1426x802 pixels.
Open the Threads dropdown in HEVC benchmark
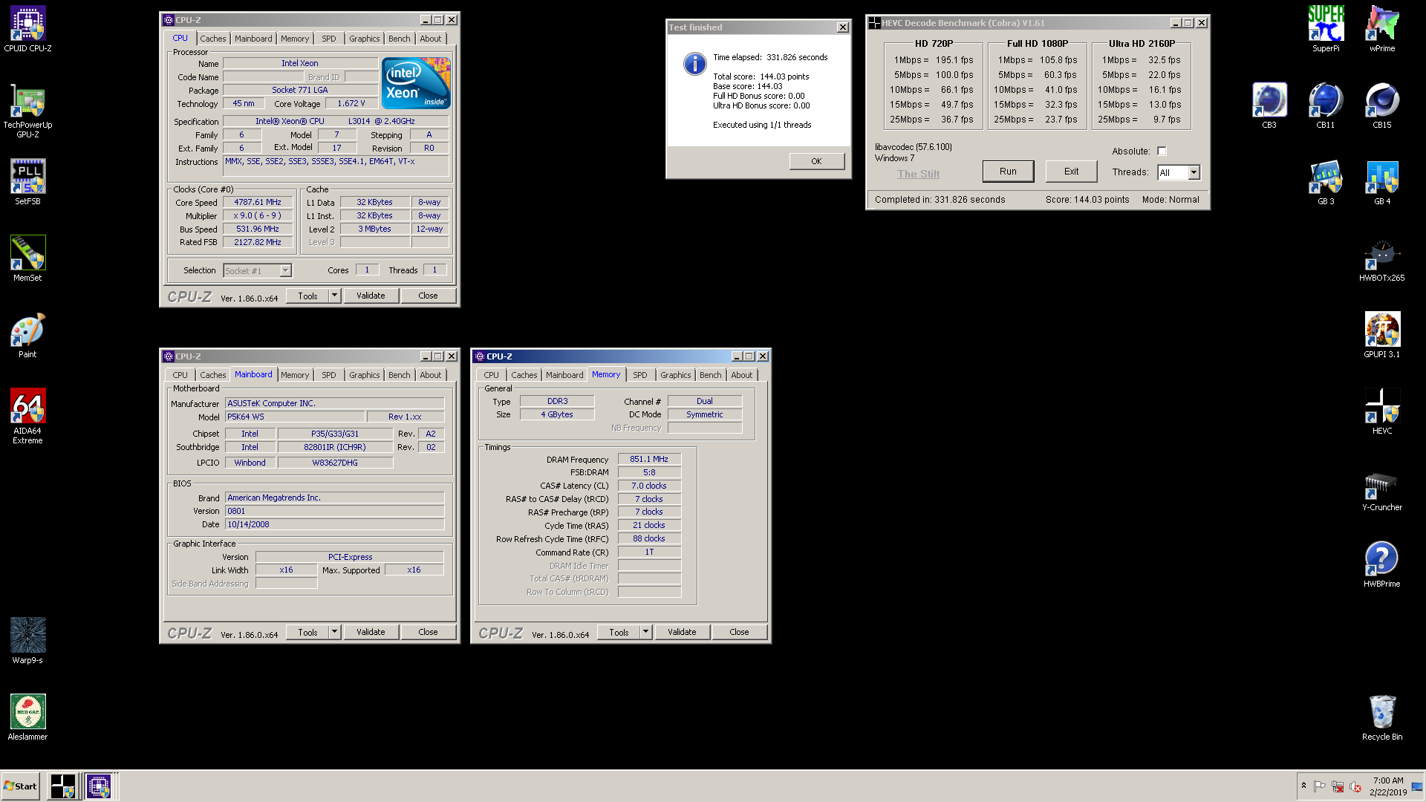point(1194,172)
